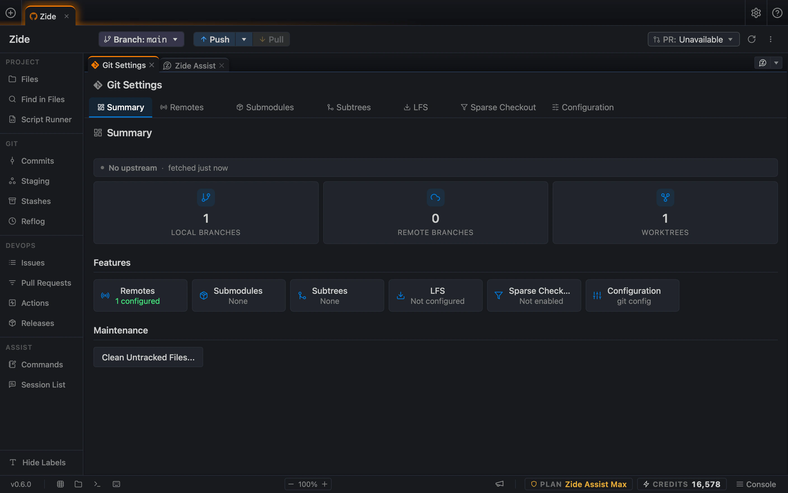Open the grid layout icon in status bar

[x=60, y=484]
